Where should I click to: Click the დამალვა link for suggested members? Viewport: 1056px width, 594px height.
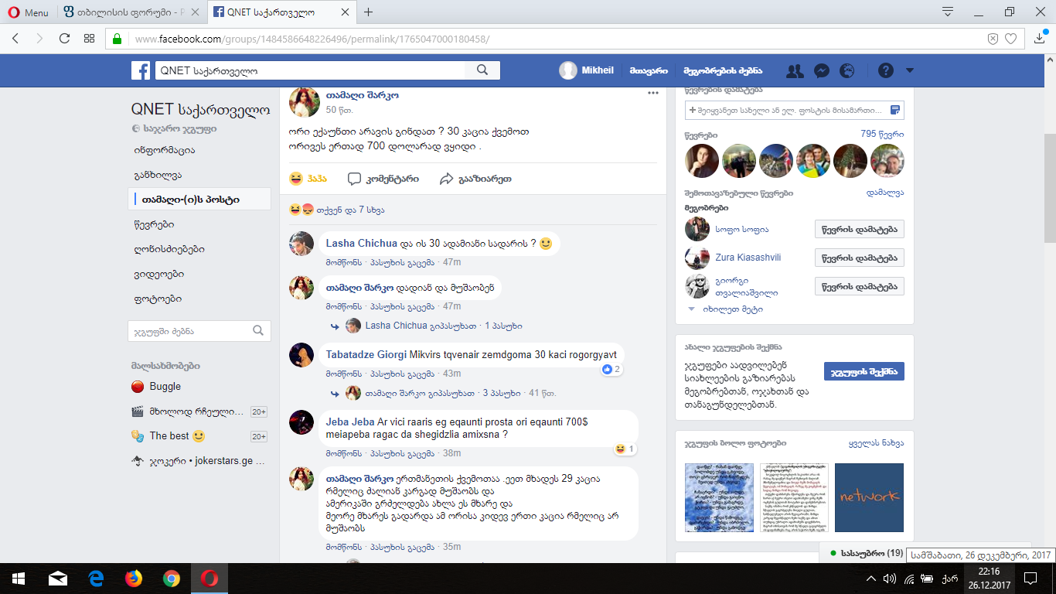click(x=885, y=193)
